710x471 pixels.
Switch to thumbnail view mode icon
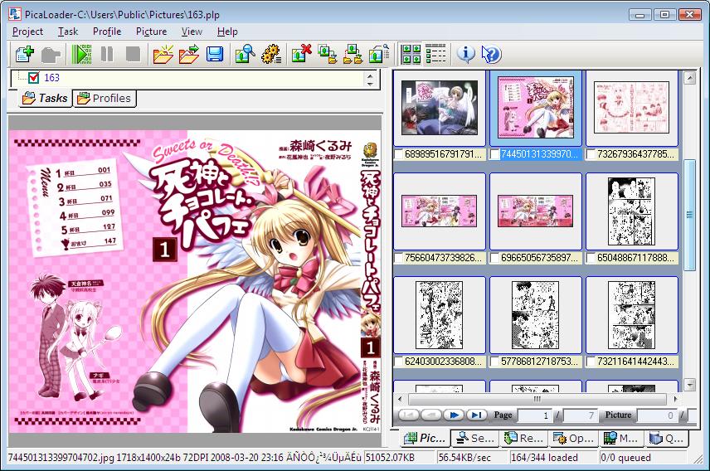[411, 55]
